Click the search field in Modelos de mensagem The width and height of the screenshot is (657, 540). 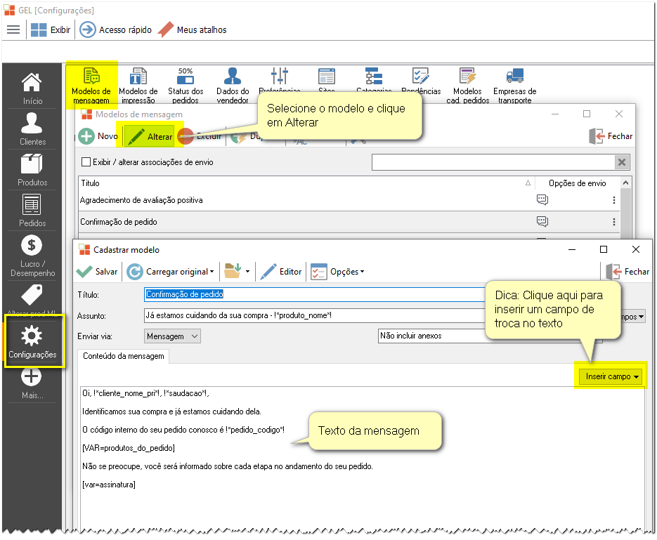click(493, 162)
